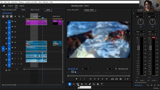This screenshot has width=160, height=90.
Task: Play the Program monitor
Action: pos(98,79)
